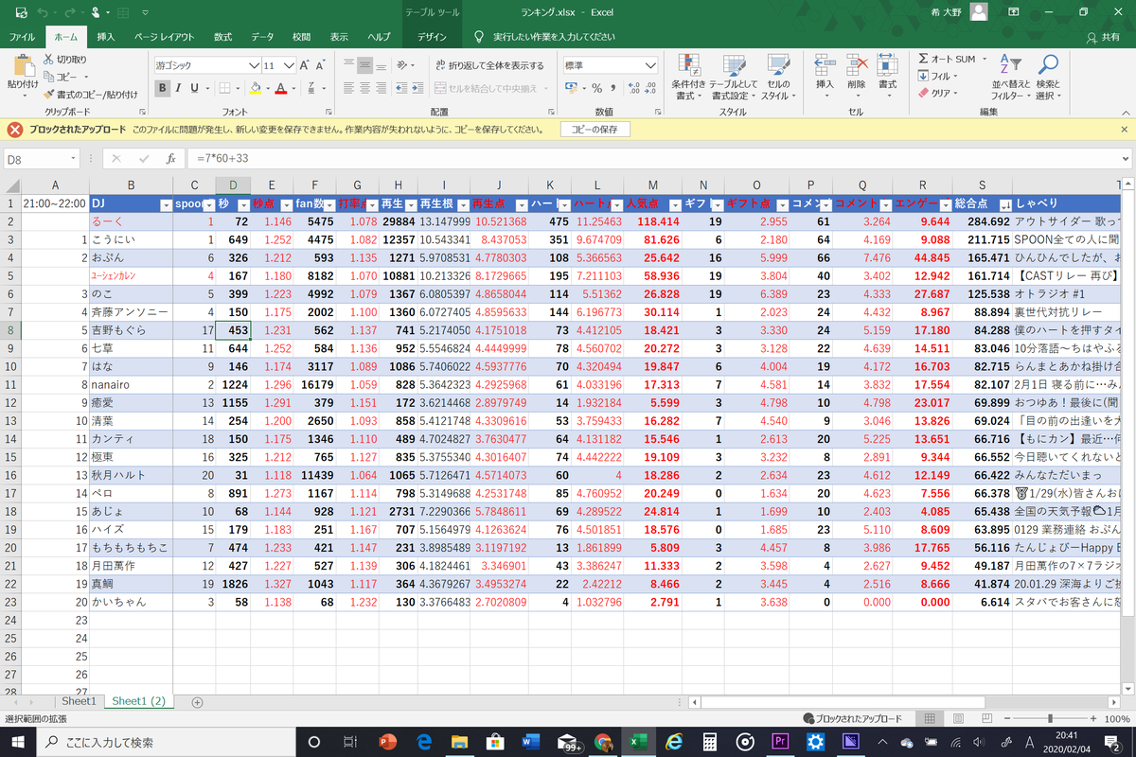Image resolution: width=1136 pixels, height=757 pixels.
Task: Click Find & Select (検索と選択) icon
Action: [1048, 65]
